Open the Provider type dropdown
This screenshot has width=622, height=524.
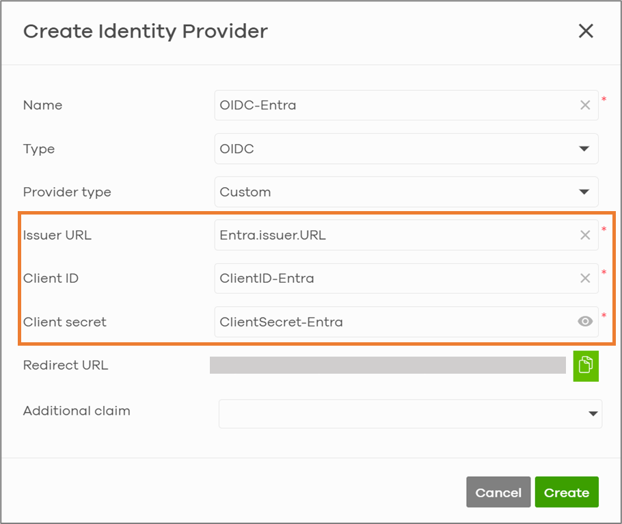(x=406, y=192)
